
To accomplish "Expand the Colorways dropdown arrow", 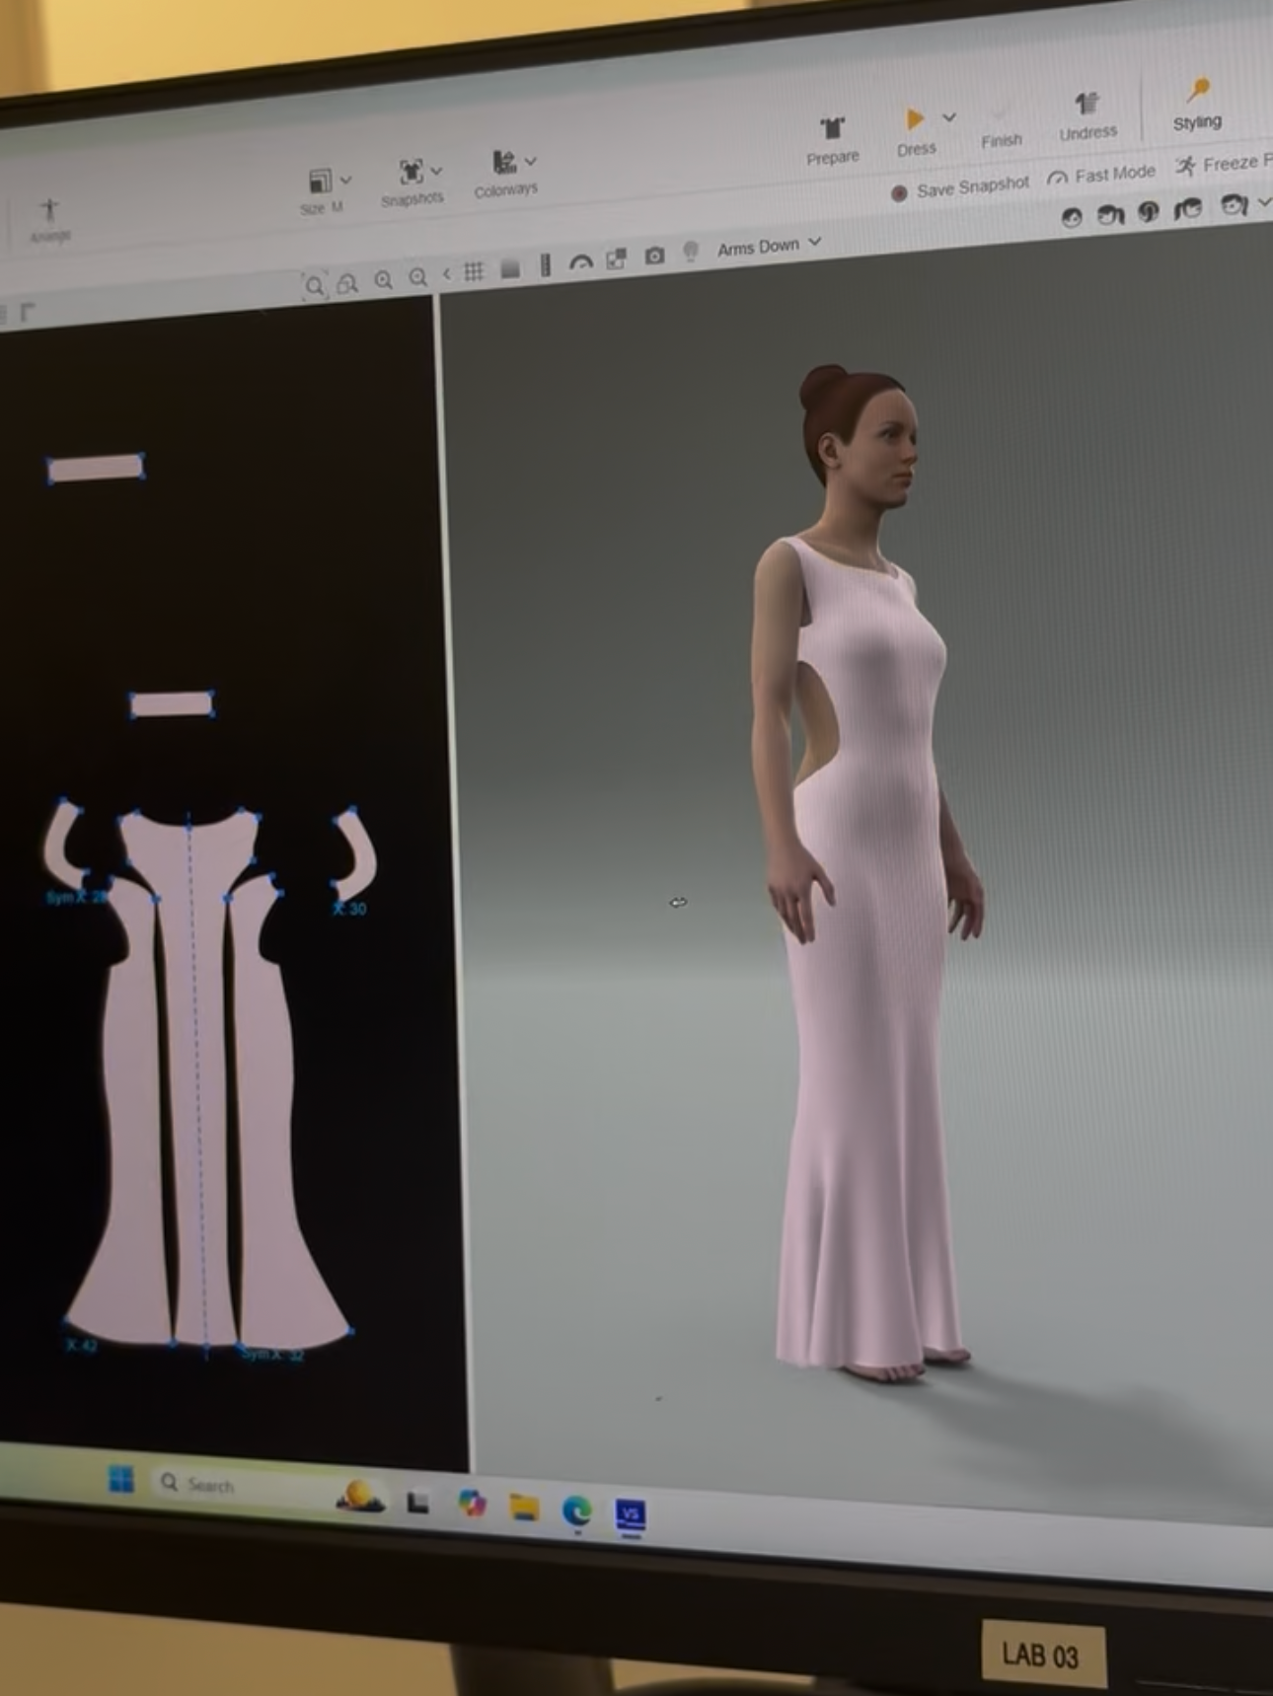I will pos(531,160).
